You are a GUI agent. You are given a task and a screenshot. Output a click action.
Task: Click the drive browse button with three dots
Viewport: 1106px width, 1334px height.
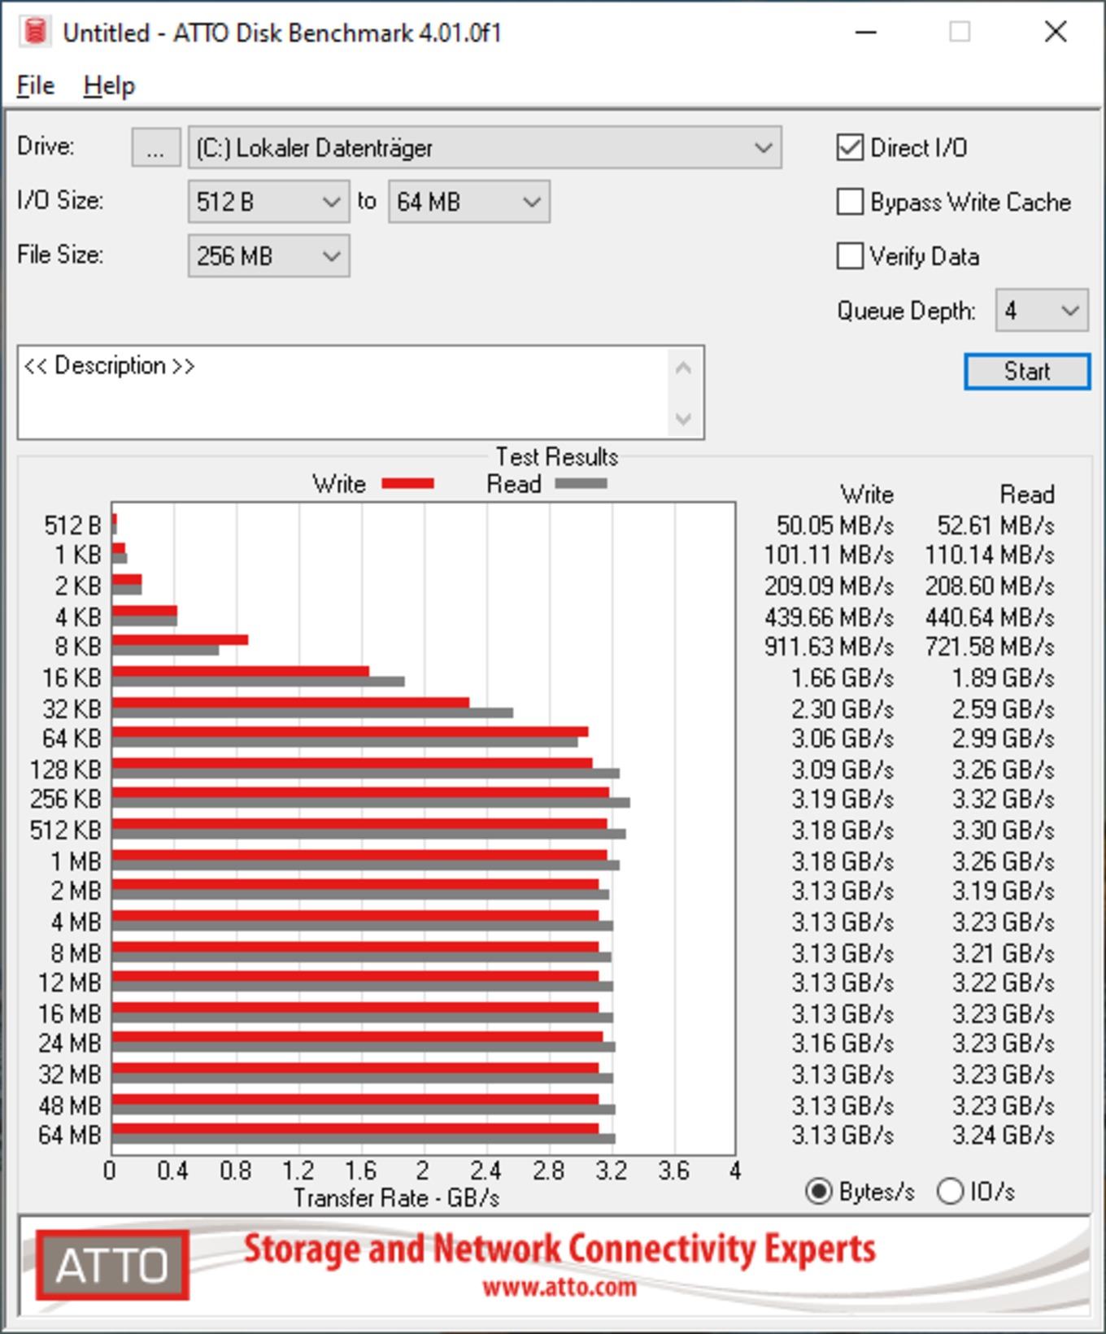pos(156,147)
